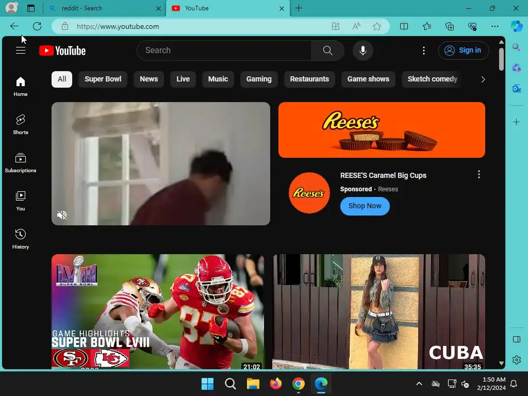This screenshot has height=396, width=528.
Task: Open a new browser tab
Action: coord(299,8)
